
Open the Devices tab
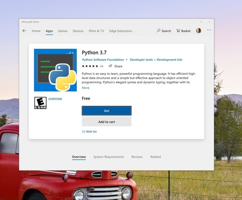[x=78, y=31]
